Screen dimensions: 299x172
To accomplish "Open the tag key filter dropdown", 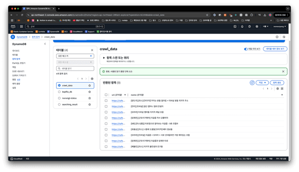I will pyautogui.click(x=75, y=56).
